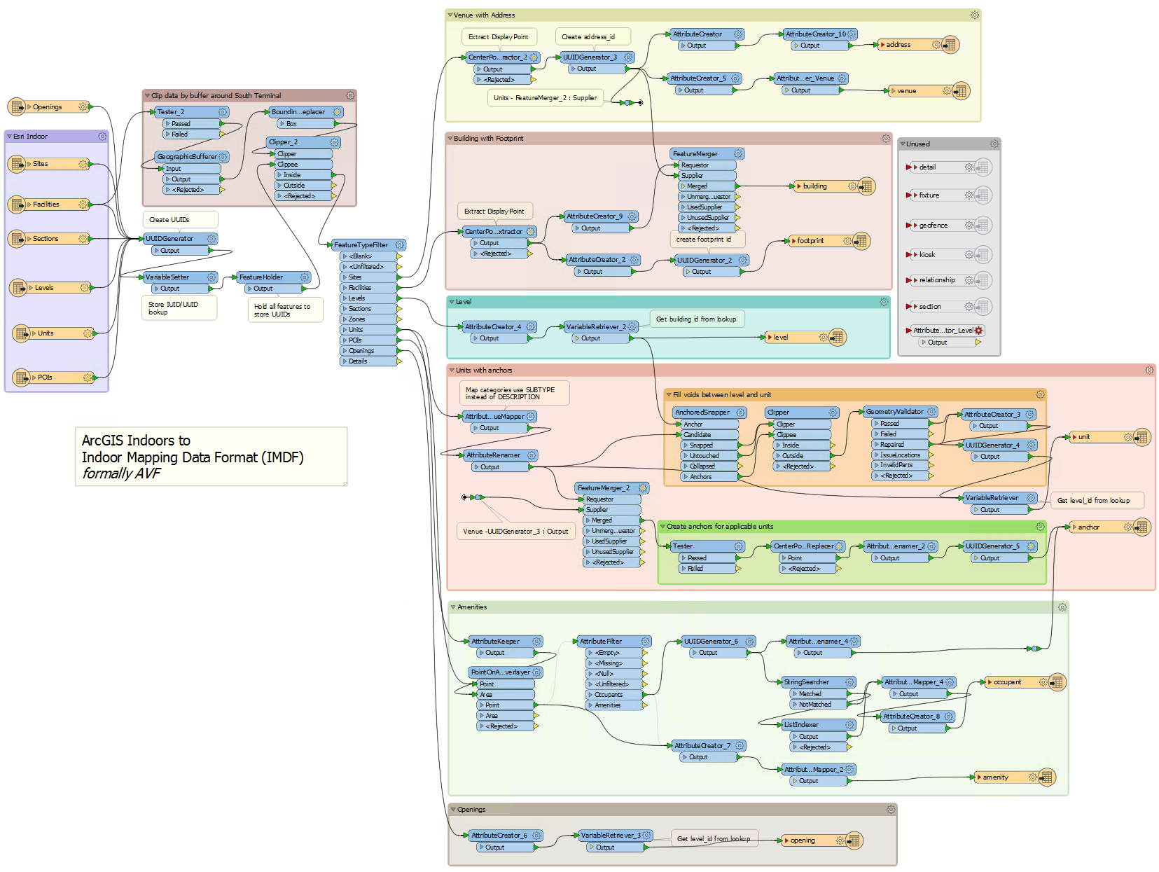1159x872 pixels.
Task: Collapse the Level bookmark
Action: point(452,302)
